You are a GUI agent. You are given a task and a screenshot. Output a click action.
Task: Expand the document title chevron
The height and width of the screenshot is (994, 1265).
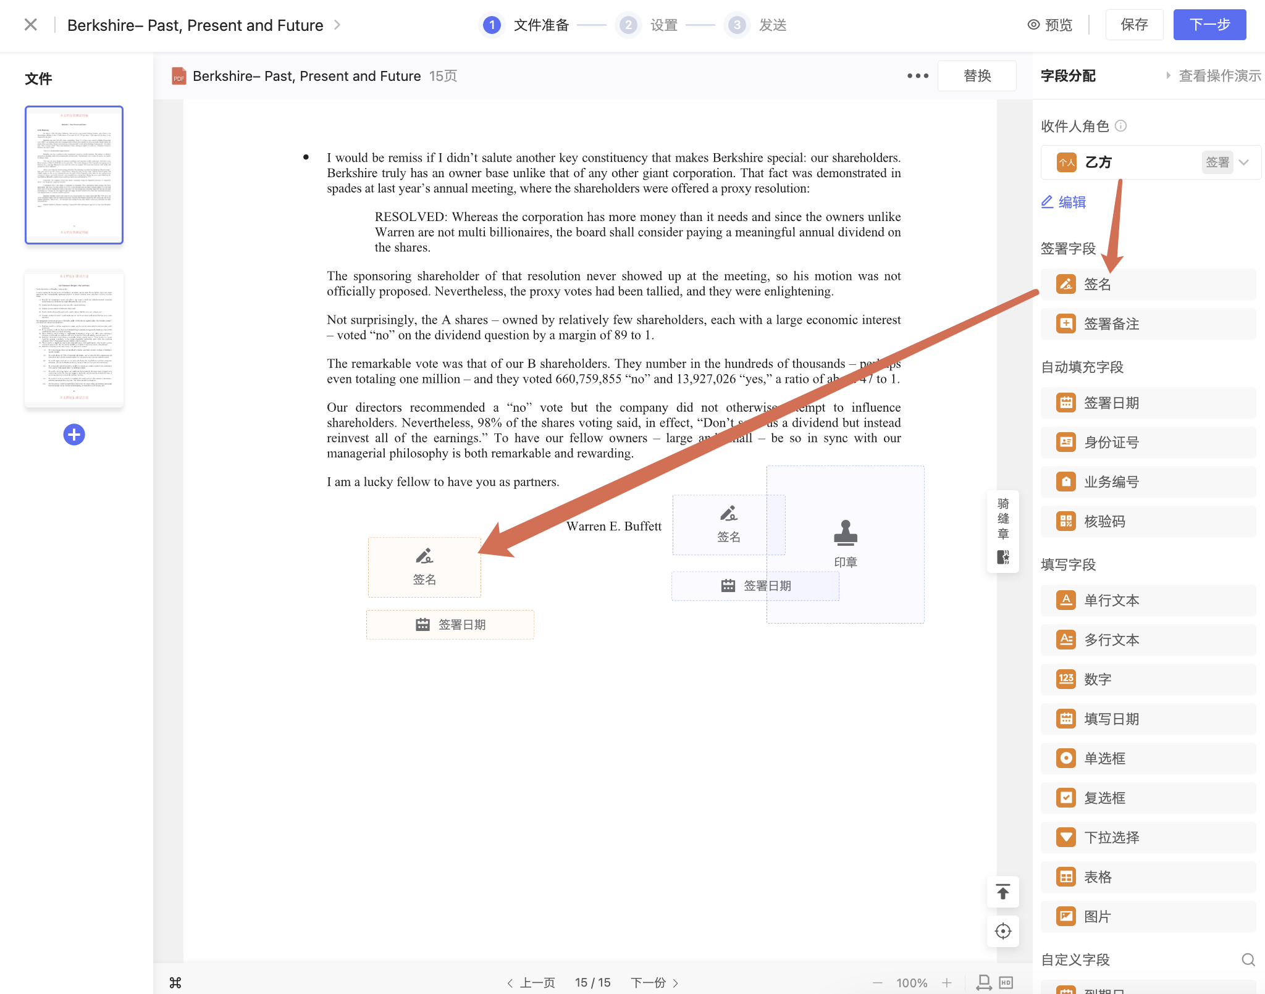(x=337, y=25)
